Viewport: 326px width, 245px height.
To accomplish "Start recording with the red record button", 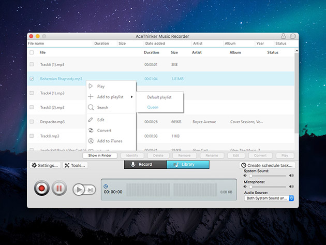I will tap(41, 188).
